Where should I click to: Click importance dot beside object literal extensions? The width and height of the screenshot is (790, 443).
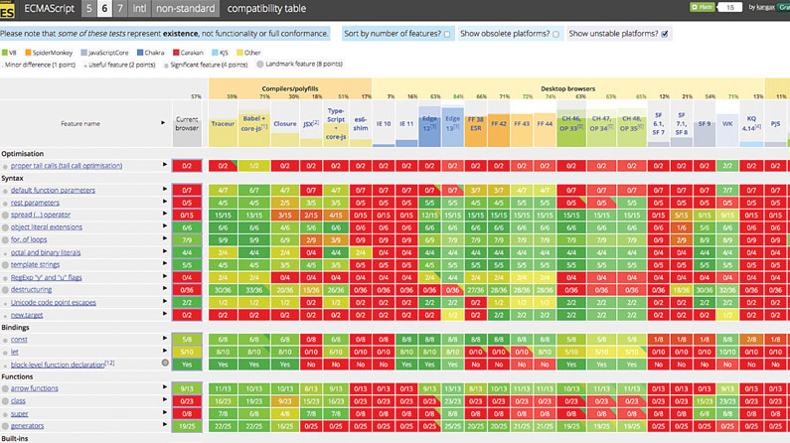(5, 227)
